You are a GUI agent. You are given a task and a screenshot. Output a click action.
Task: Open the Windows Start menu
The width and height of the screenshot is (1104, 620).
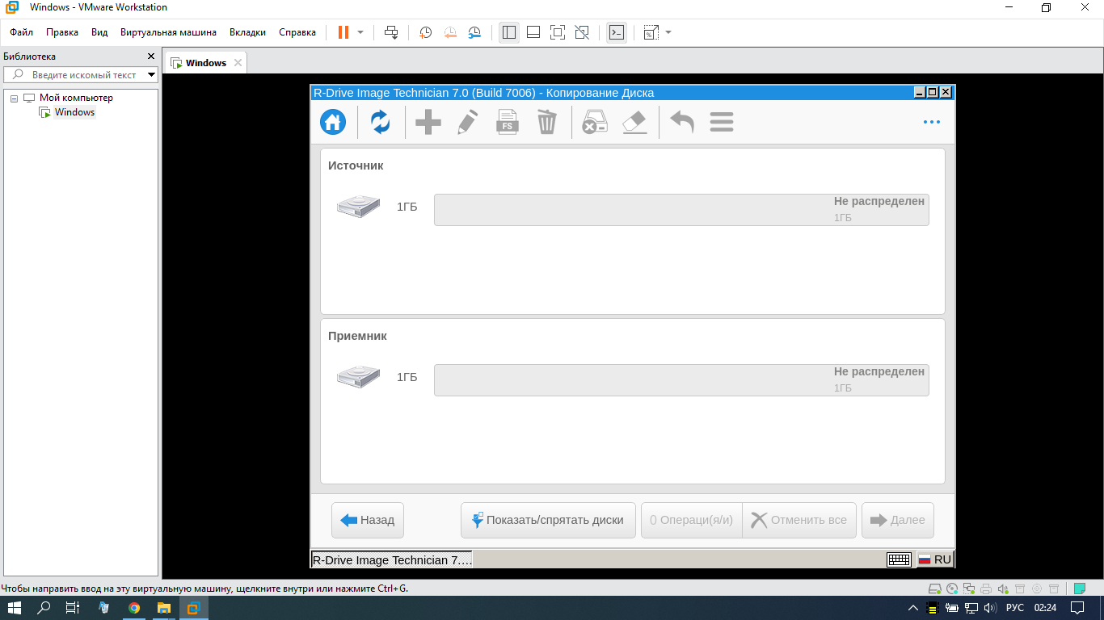15,608
